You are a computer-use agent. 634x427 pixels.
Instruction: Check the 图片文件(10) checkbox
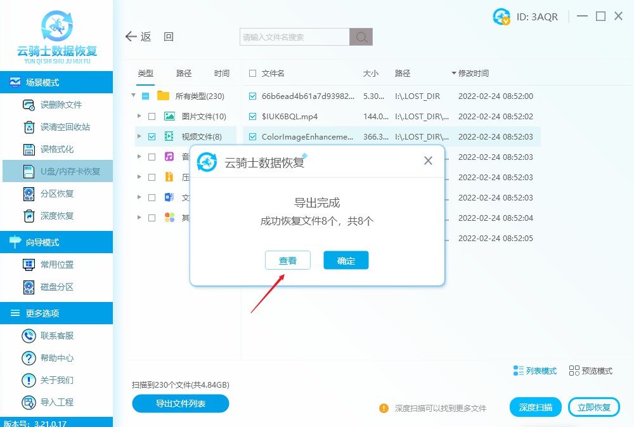[x=152, y=117]
